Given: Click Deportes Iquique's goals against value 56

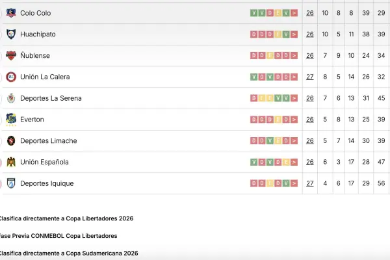Looking at the screenshot, I should (381, 183).
